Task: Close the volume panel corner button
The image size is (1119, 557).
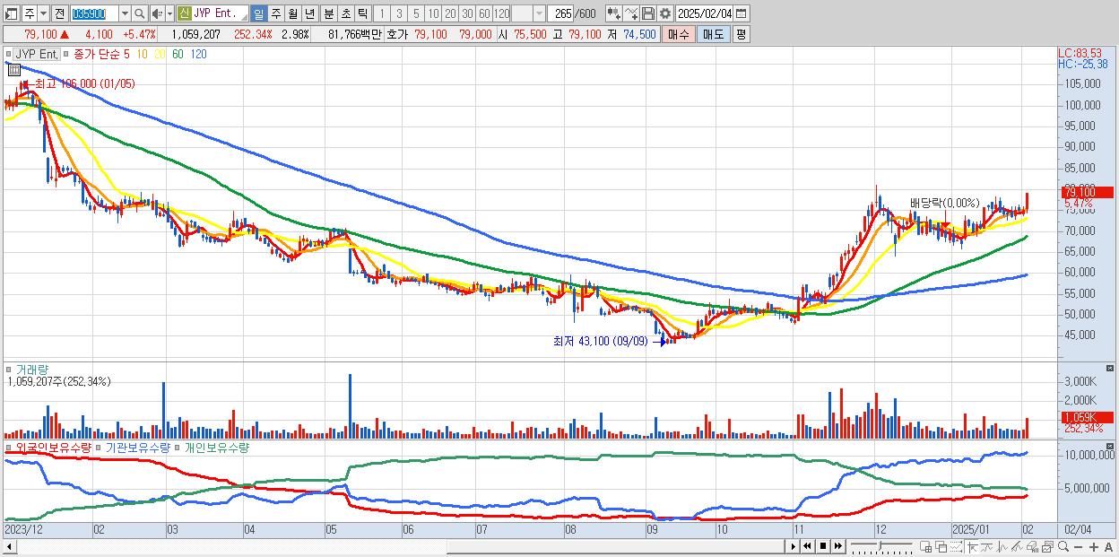Action: tap(1112, 369)
